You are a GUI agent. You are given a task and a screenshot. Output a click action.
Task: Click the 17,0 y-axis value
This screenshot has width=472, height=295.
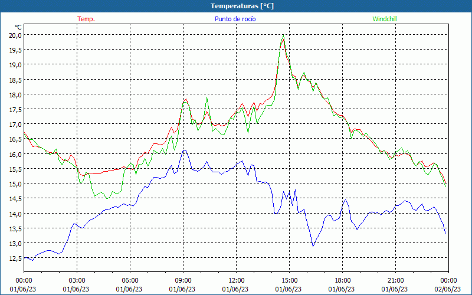point(15,124)
